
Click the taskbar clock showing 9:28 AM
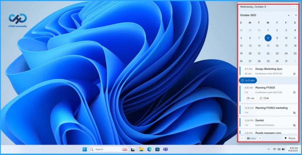click(293, 149)
